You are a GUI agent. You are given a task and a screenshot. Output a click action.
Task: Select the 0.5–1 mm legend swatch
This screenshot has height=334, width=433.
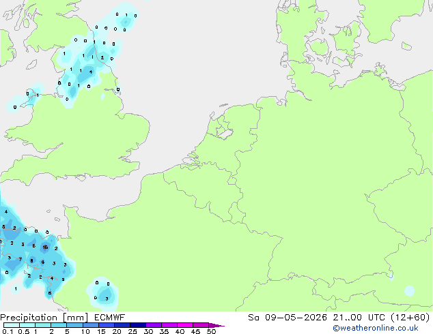(x=27, y=325)
